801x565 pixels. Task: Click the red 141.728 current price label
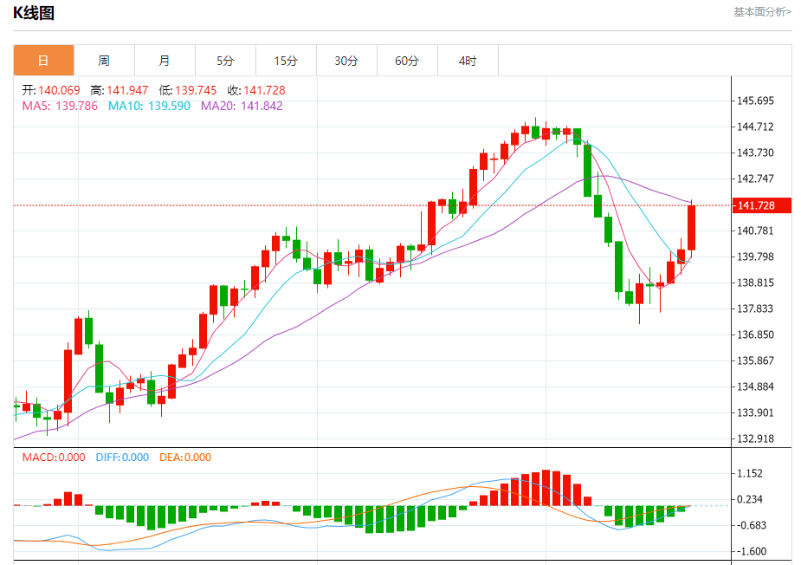(x=762, y=205)
